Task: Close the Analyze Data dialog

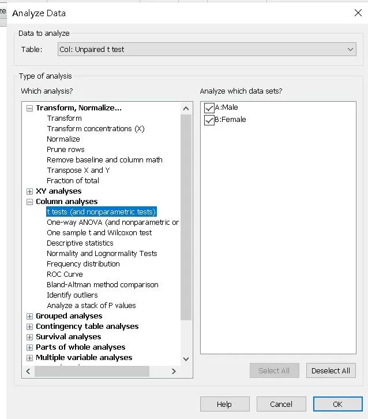Action: [358, 13]
